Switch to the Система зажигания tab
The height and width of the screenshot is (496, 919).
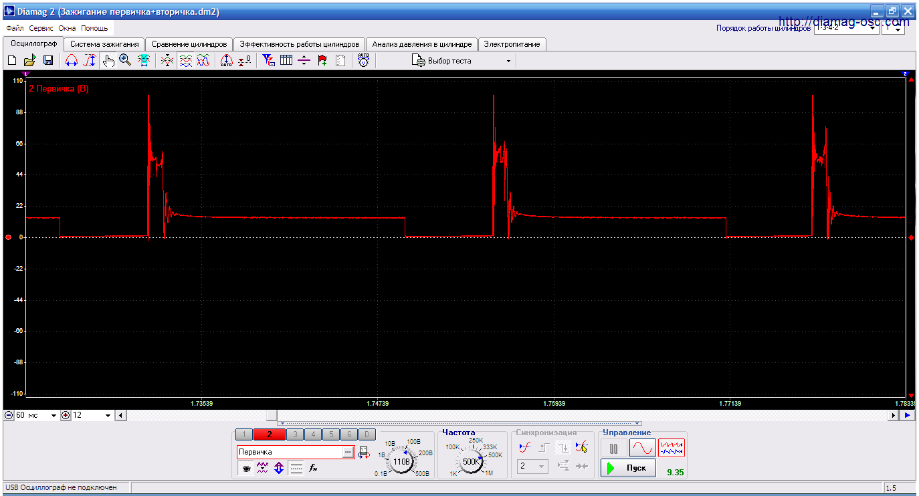pos(104,44)
